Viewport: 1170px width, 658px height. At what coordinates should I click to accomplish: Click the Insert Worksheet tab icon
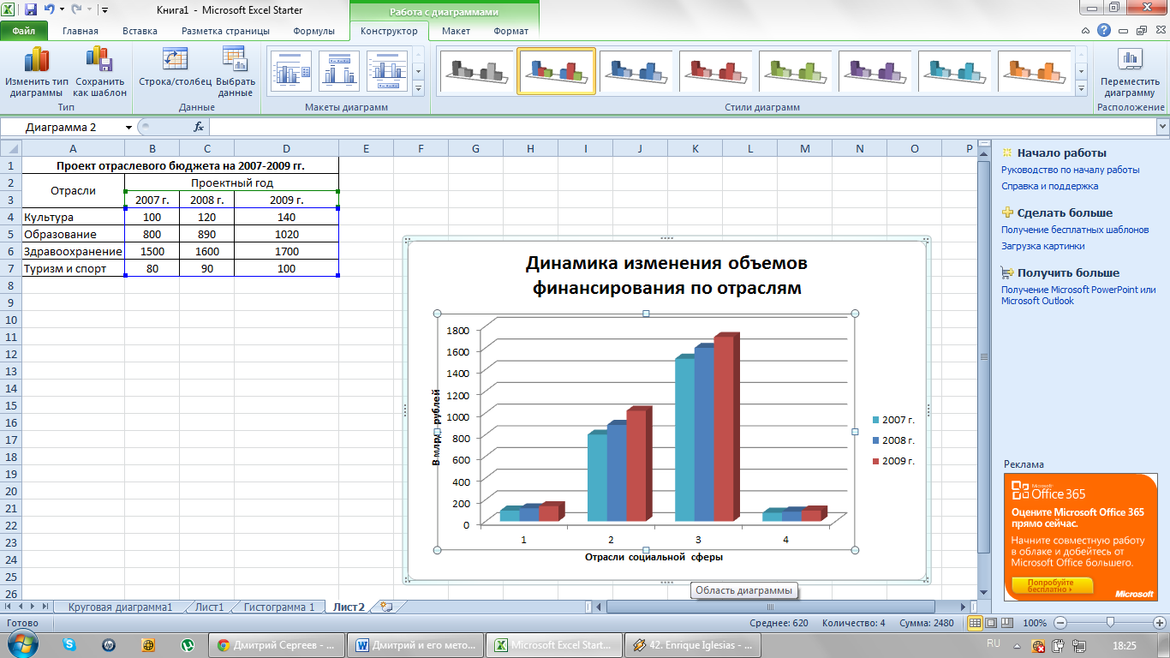point(386,607)
